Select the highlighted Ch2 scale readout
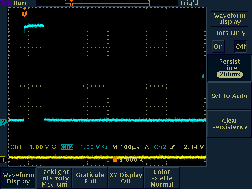252x189 pixels. (x=67, y=147)
